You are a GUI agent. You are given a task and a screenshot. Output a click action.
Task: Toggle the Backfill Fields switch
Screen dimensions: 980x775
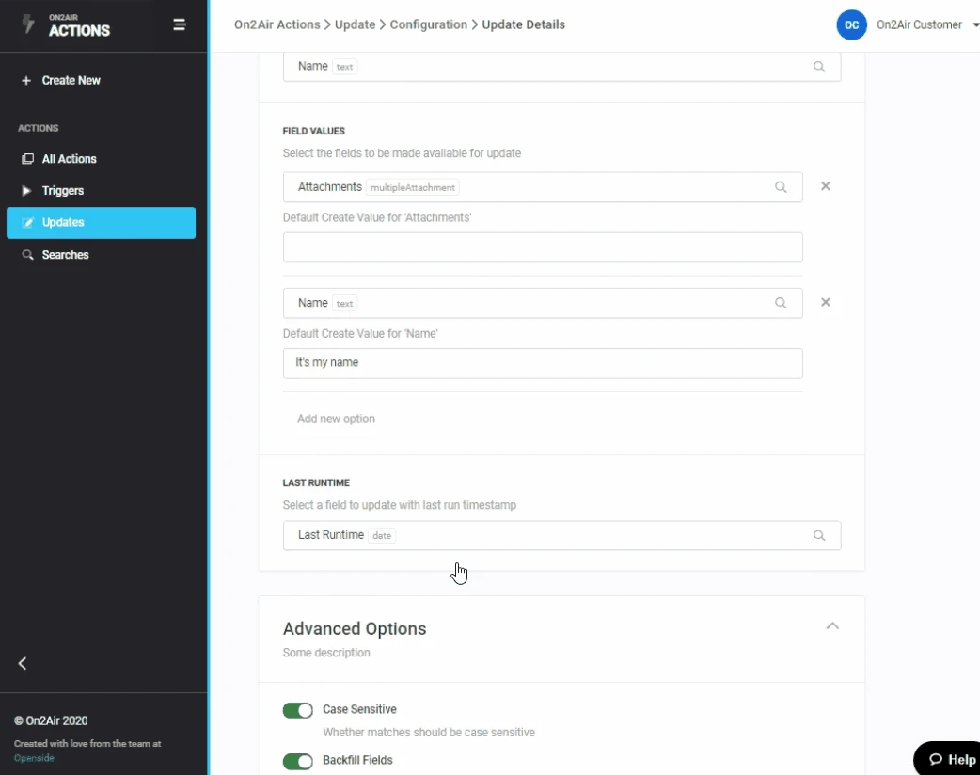click(298, 761)
